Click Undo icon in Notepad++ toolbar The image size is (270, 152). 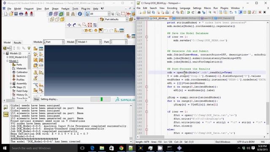[x=189, y=12]
